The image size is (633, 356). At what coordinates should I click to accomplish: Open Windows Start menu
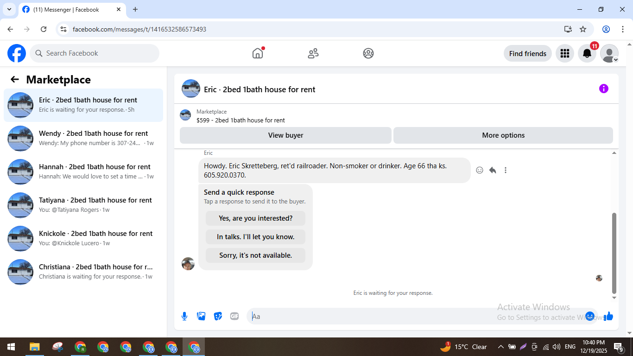[x=11, y=347]
